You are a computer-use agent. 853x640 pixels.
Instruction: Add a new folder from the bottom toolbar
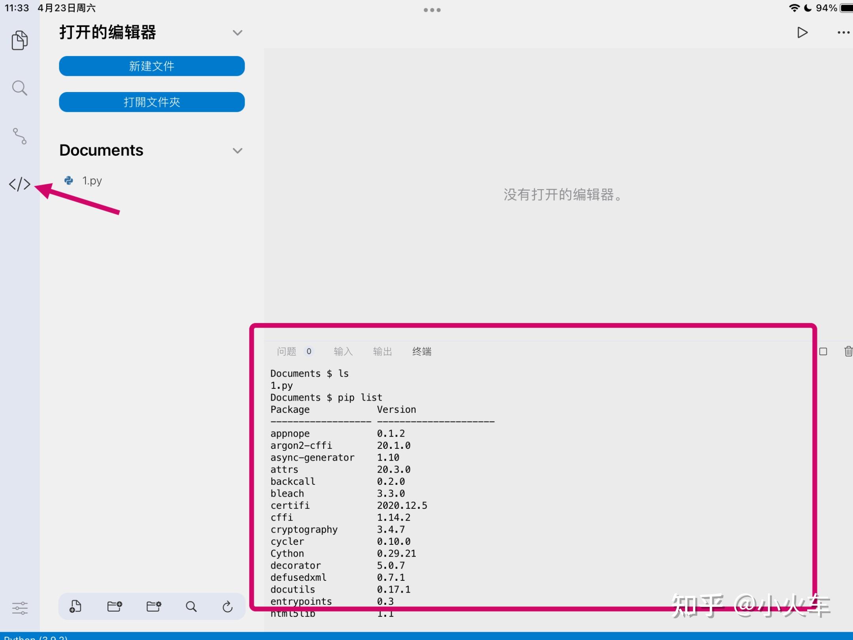tap(115, 606)
